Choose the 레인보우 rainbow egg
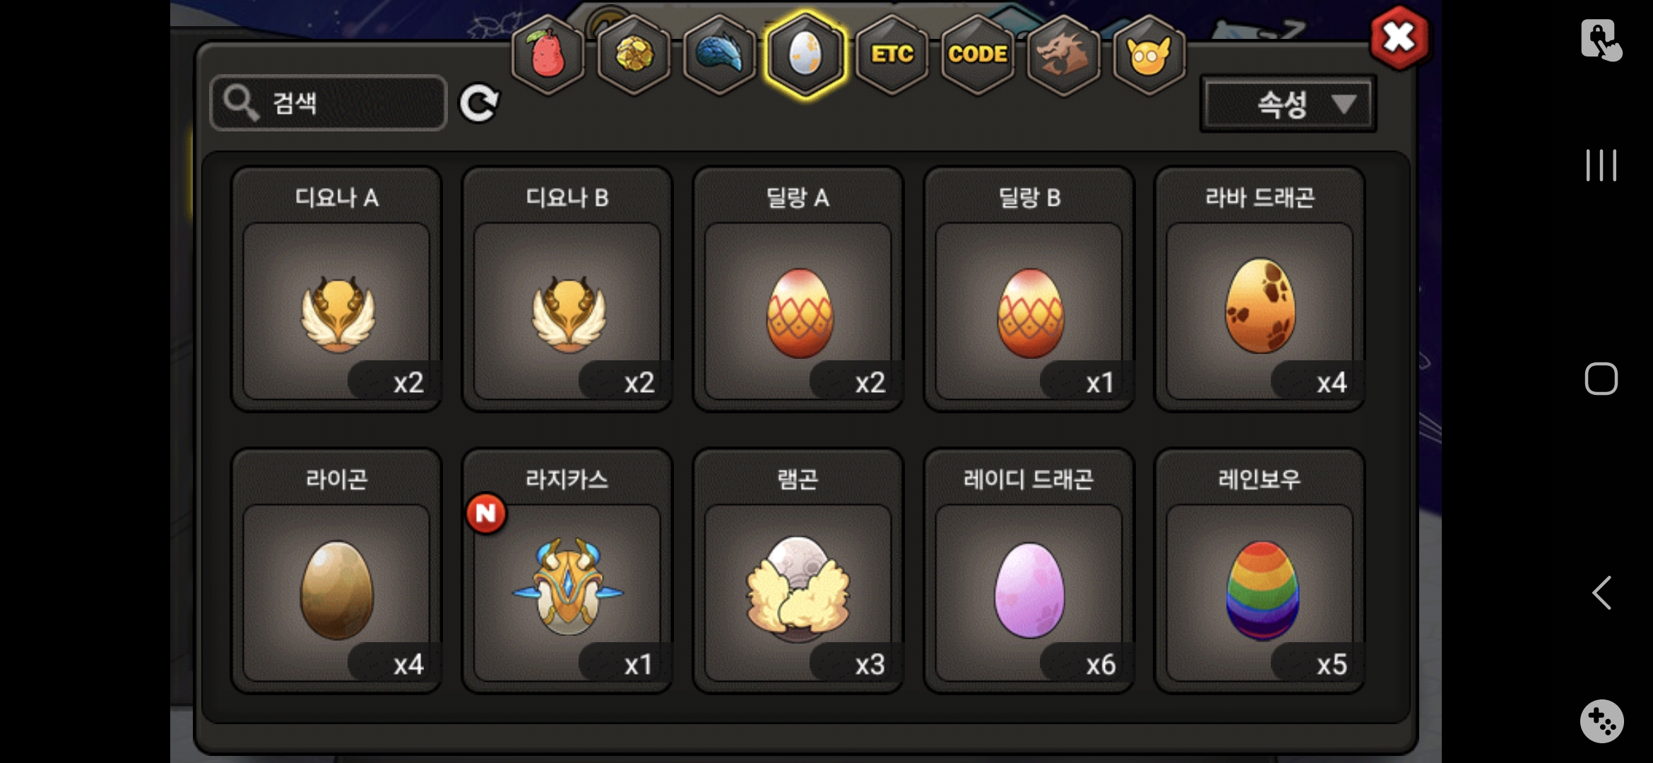 [1260, 571]
